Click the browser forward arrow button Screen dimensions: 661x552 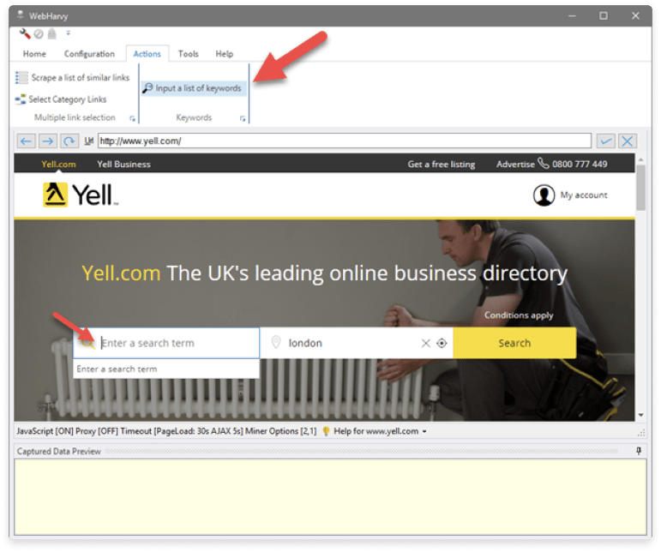pos(48,141)
